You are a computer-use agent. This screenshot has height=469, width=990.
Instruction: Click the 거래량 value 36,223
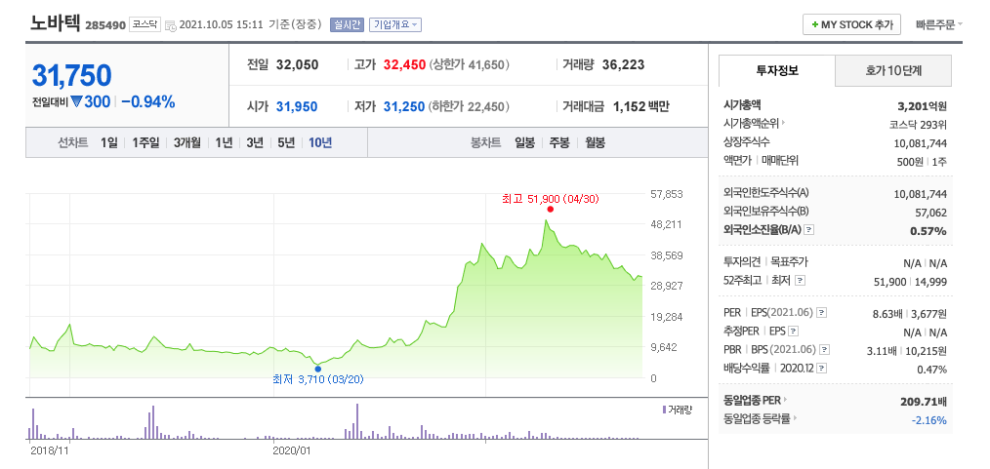[623, 65]
